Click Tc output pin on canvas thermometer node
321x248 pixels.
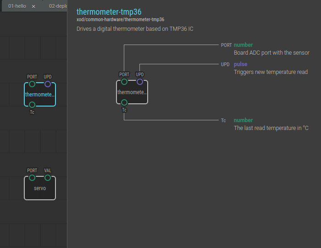tap(32, 105)
